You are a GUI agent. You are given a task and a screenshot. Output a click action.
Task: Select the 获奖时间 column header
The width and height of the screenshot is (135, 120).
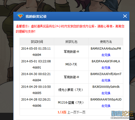37,42
